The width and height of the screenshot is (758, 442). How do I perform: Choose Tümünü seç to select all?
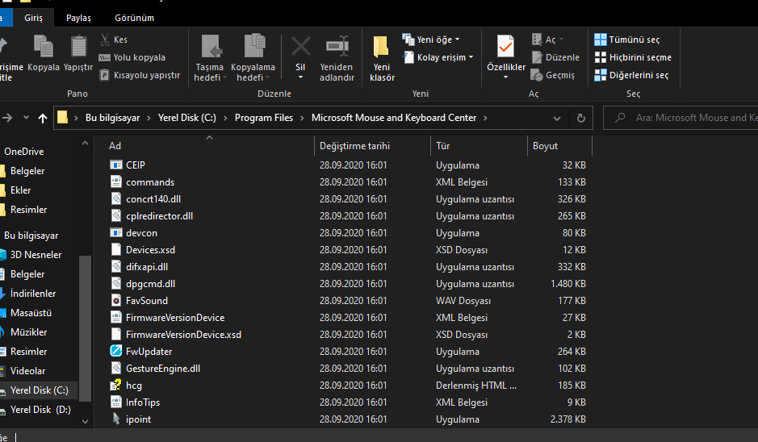[626, 40]
